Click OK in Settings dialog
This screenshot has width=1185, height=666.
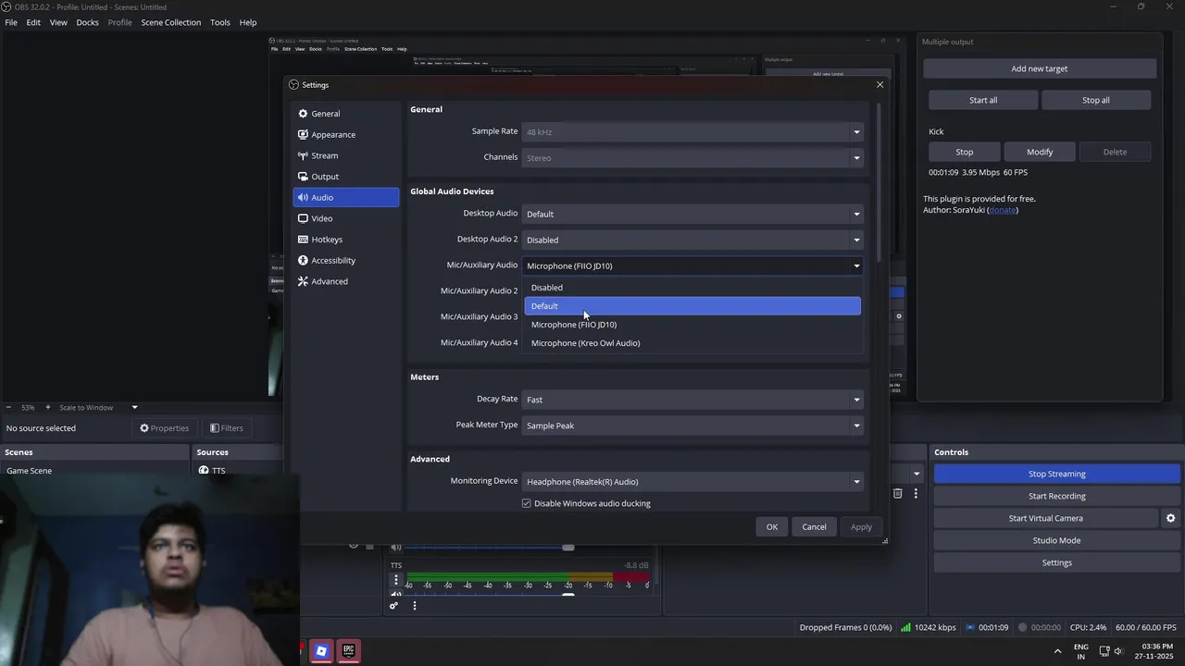772,527
